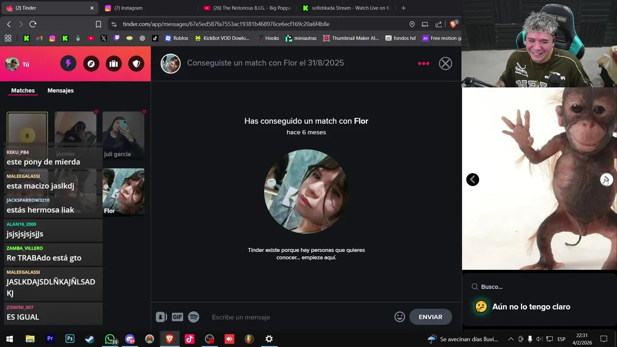Image resolution: width=617 pixels, height=347 pixels.
Task: Open the Gmail bookmark icon
Action: (x=40, y=38)
